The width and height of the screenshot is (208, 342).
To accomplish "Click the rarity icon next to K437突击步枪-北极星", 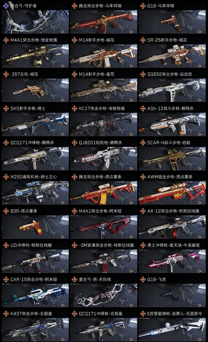I will tap(6, 314).
